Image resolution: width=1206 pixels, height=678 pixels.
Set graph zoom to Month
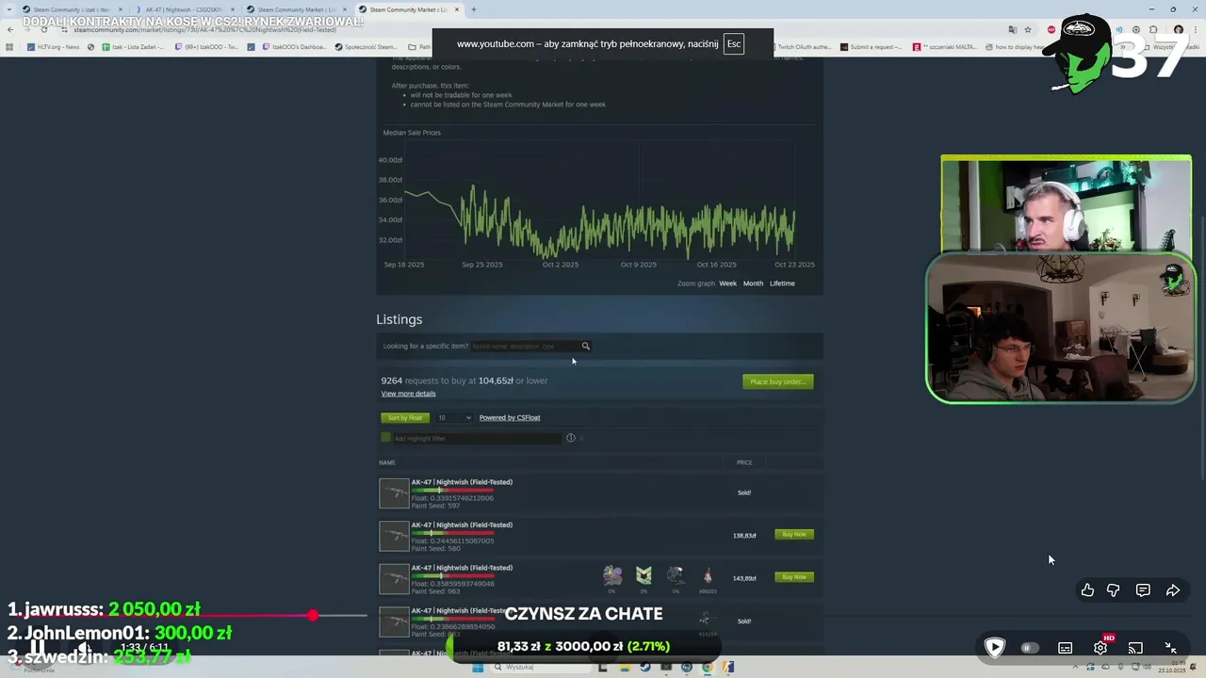click(x=753, y=283)
